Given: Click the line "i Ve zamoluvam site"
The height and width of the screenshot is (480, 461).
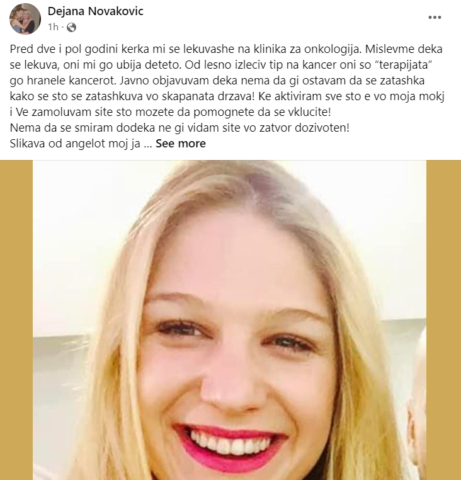Looking at the screenshot, I should [x=171, y=112].
